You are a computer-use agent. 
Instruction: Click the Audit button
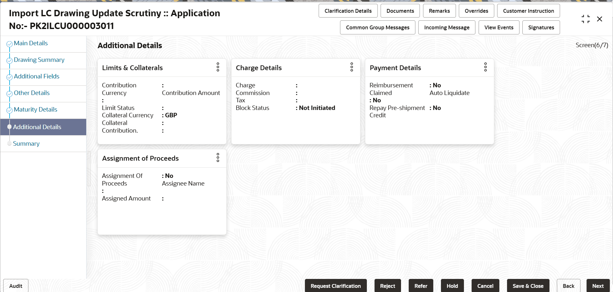coord(16,286)
